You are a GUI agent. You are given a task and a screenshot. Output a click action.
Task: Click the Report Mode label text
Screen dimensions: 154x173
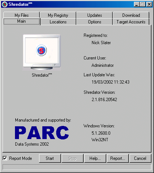(x=20, y=158)
